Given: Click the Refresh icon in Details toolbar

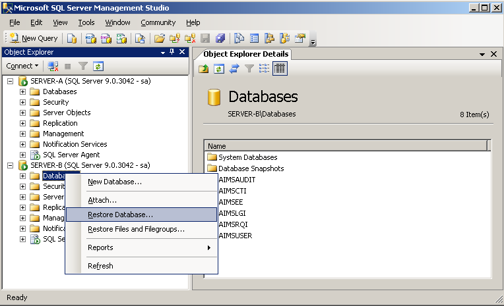Looking at the screenshot, I should pos(219,68).
